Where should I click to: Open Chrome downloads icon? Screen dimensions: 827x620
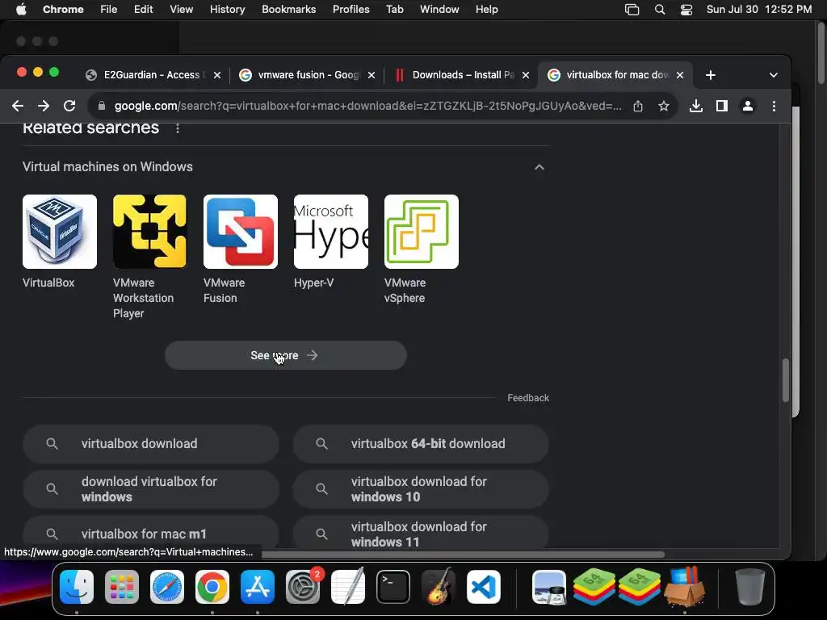click(696, 106)
